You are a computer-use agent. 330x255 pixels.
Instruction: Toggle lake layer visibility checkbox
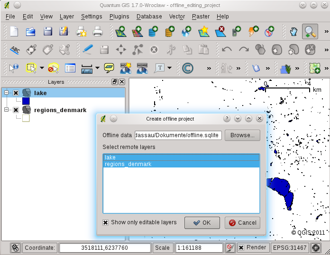(16, 93)
